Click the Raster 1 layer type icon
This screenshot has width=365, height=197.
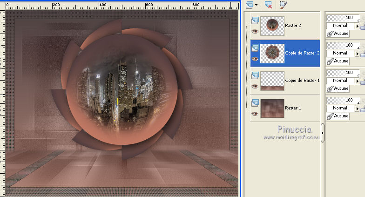(255, 103)
